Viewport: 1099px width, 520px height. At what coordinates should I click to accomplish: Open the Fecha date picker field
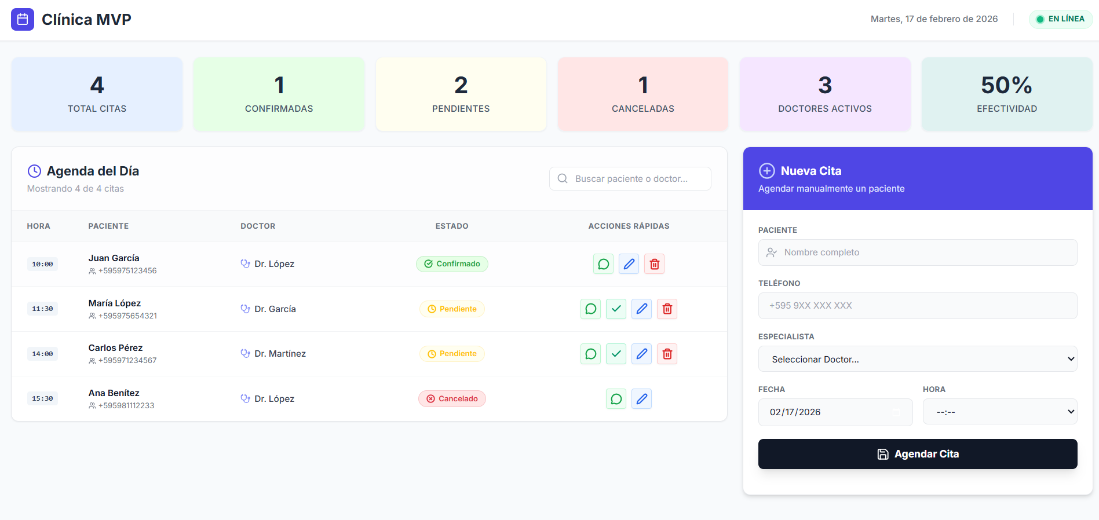point(835,412)
